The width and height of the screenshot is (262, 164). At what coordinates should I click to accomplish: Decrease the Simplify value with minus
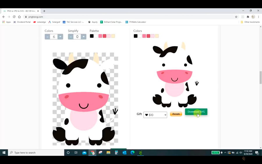pos(71,37)
